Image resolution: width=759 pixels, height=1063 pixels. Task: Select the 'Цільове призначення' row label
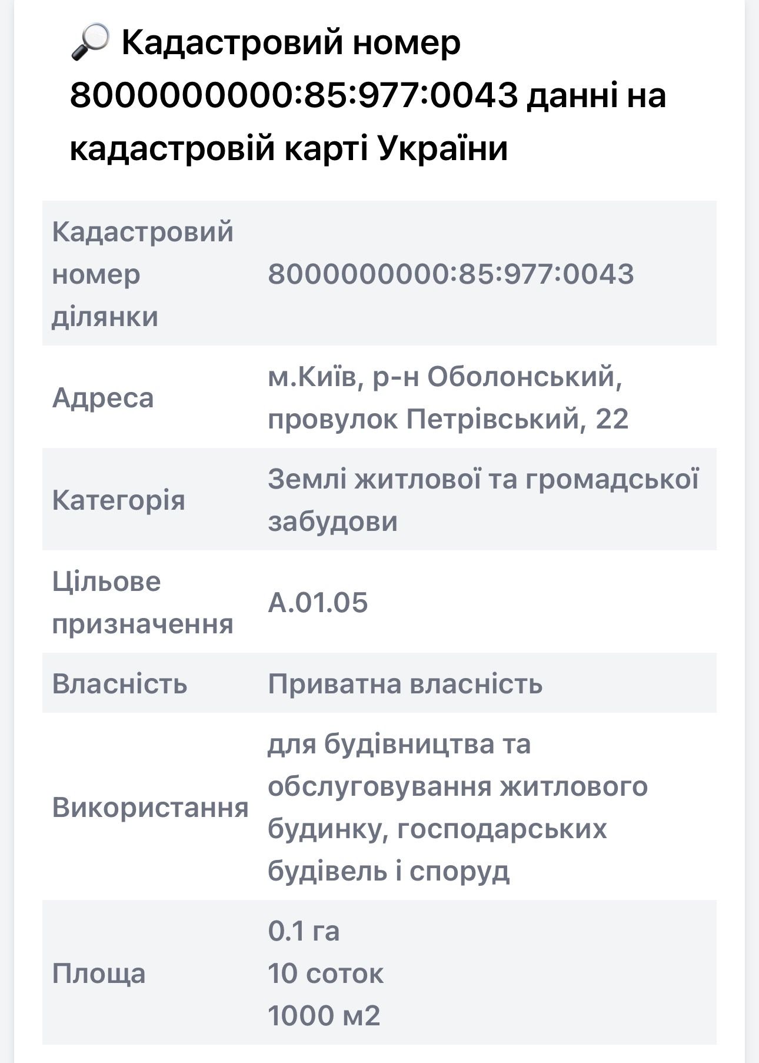click(x=142, y=602)
